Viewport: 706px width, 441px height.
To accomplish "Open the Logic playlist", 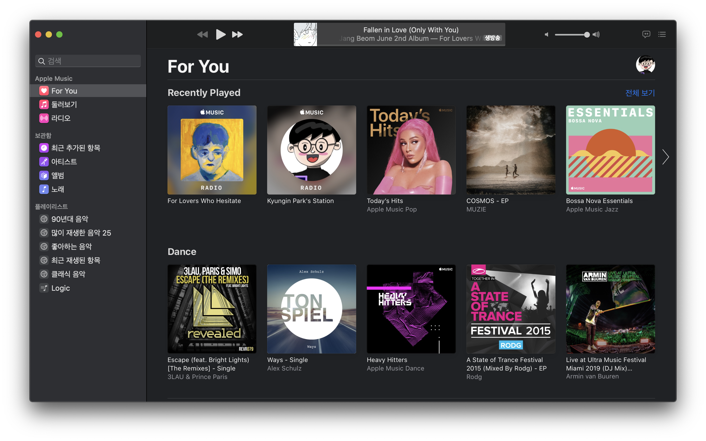I will pyautogui.click(x=60, y=288).
